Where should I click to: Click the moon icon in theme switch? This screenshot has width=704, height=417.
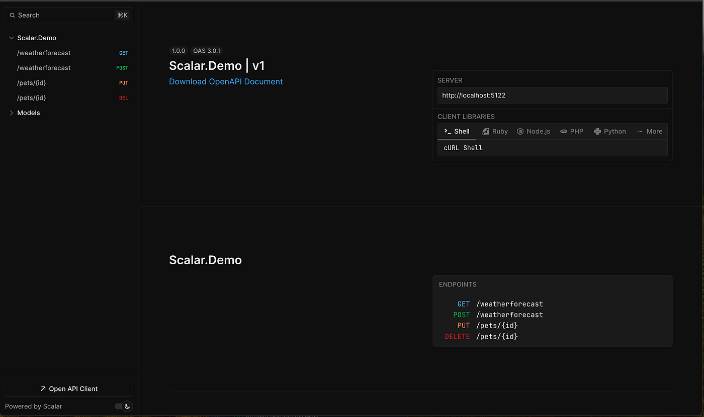[128, 406]
